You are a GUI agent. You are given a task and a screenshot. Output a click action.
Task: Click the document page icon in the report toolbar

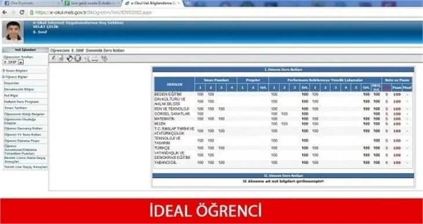(61, 58)
